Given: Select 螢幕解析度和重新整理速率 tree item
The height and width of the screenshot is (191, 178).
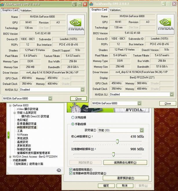Looking at the screenshot, I should (34, 153).
